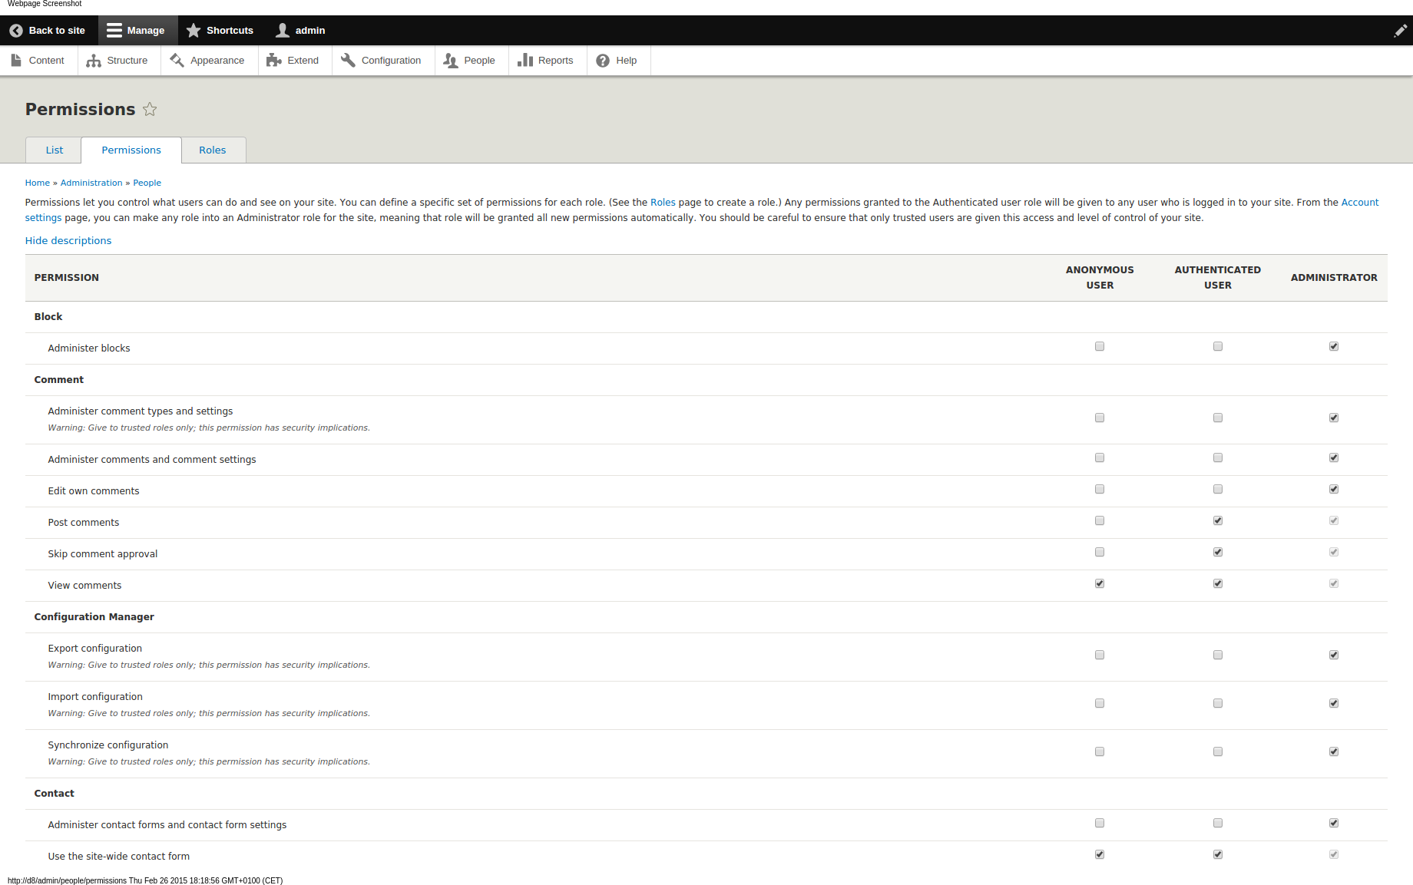Click the Configuration Manager section heading
This screenshot has width=1413, height=885.
(94, 617)
